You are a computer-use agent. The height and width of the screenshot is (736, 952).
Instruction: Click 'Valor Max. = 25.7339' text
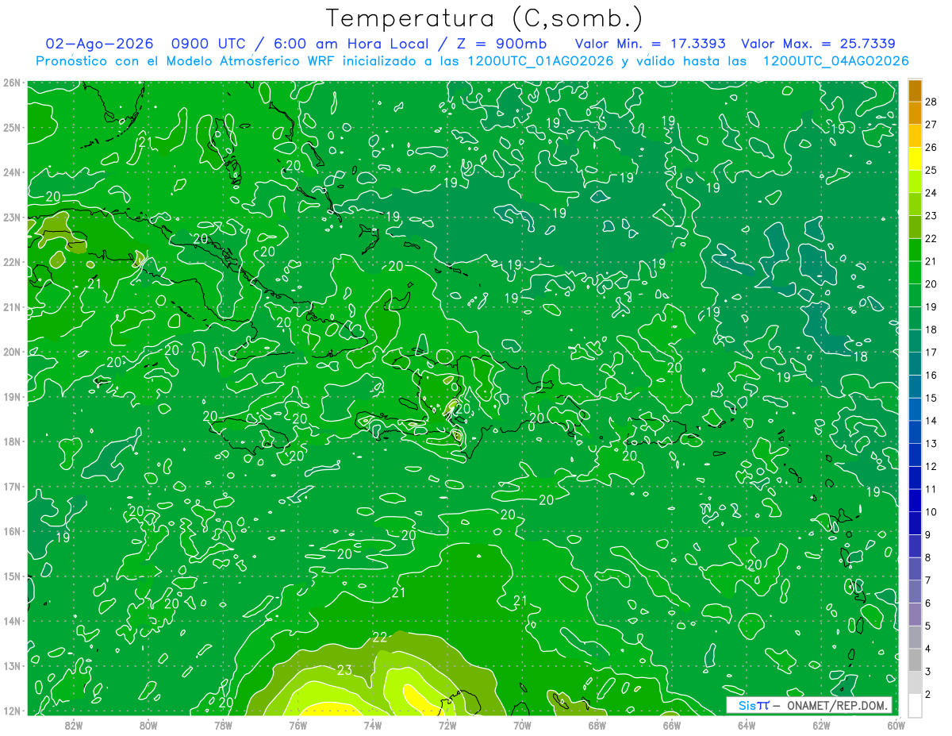click(818, 44)
